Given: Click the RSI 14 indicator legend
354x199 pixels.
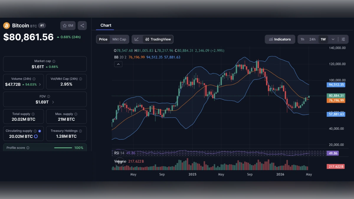Looking at the screenshot, I should tap(119, 153).
